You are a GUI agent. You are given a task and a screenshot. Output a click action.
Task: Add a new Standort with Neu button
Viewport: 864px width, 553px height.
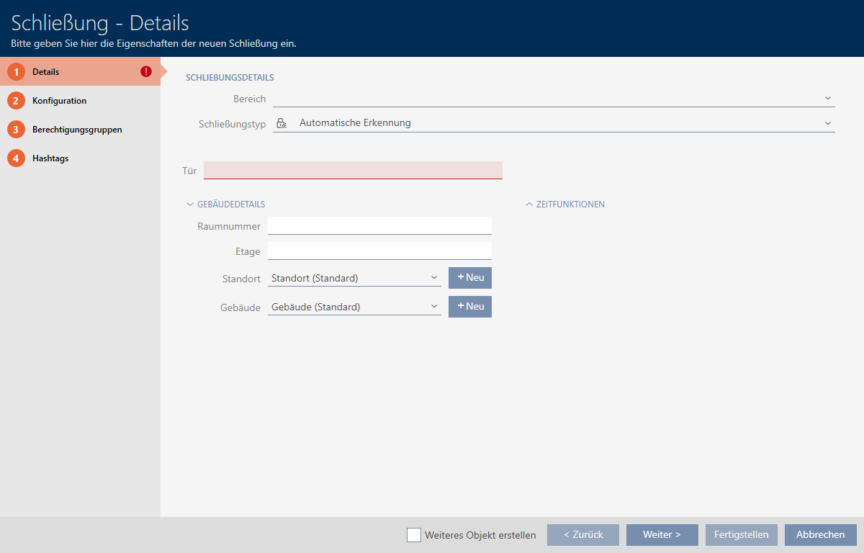click(469, 278)
